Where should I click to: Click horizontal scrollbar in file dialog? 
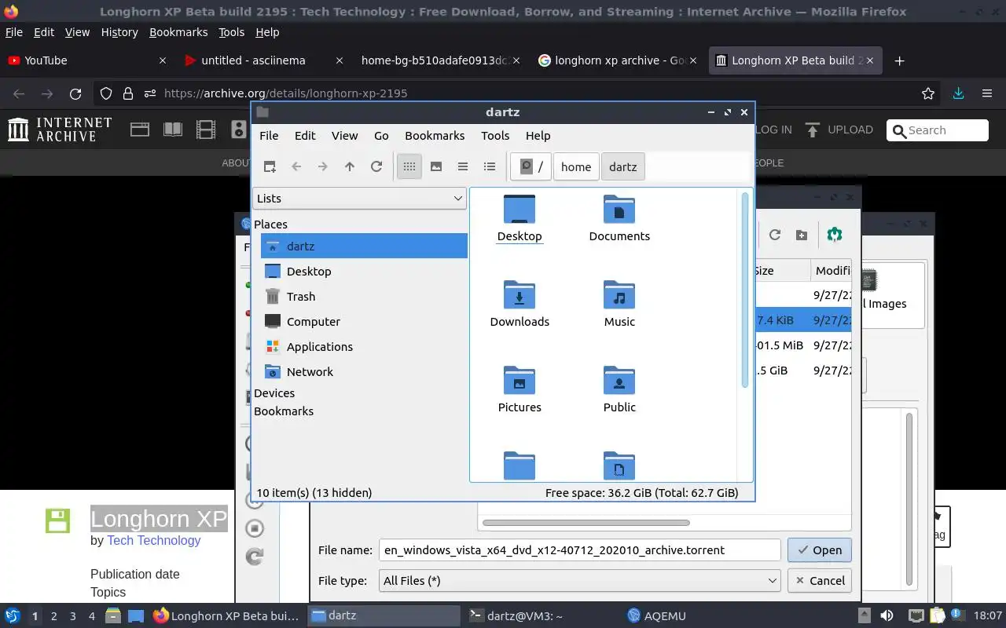586,523
